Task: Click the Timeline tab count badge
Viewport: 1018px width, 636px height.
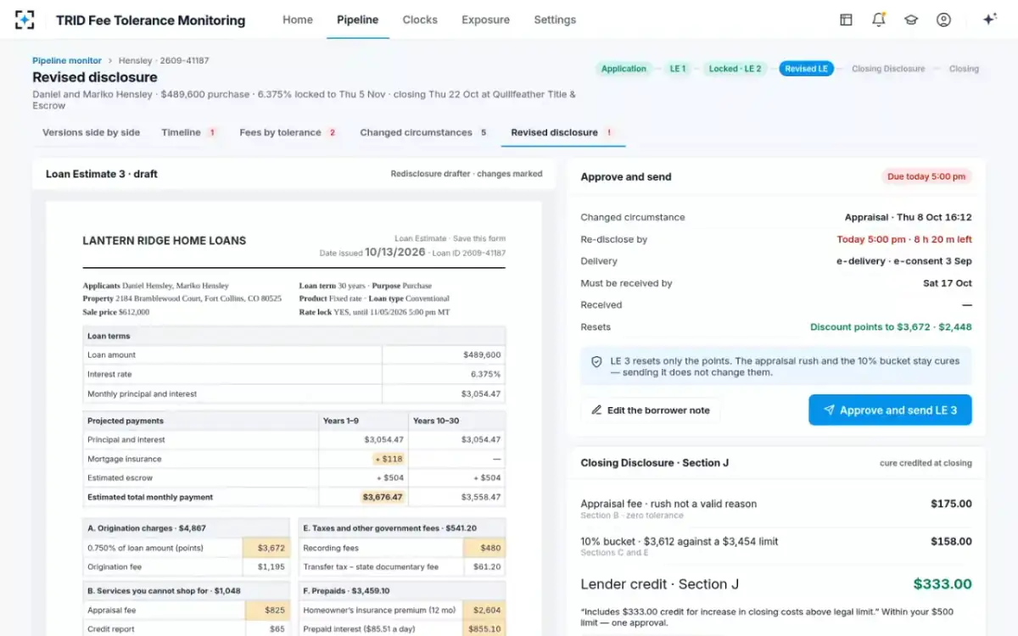Action: pyautogui.click(x=212, y=132)
